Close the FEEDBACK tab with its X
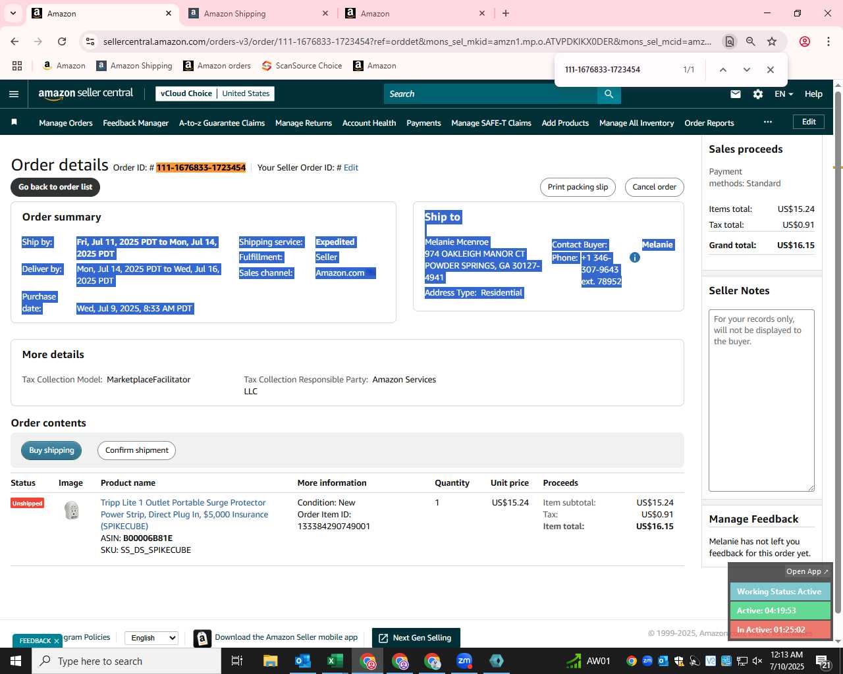This screenshot has width=843, height=674. pos(57,640)
